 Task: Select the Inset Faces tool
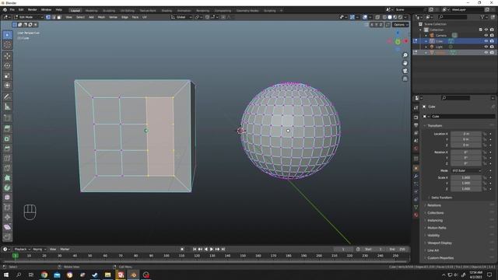point(7,138)
